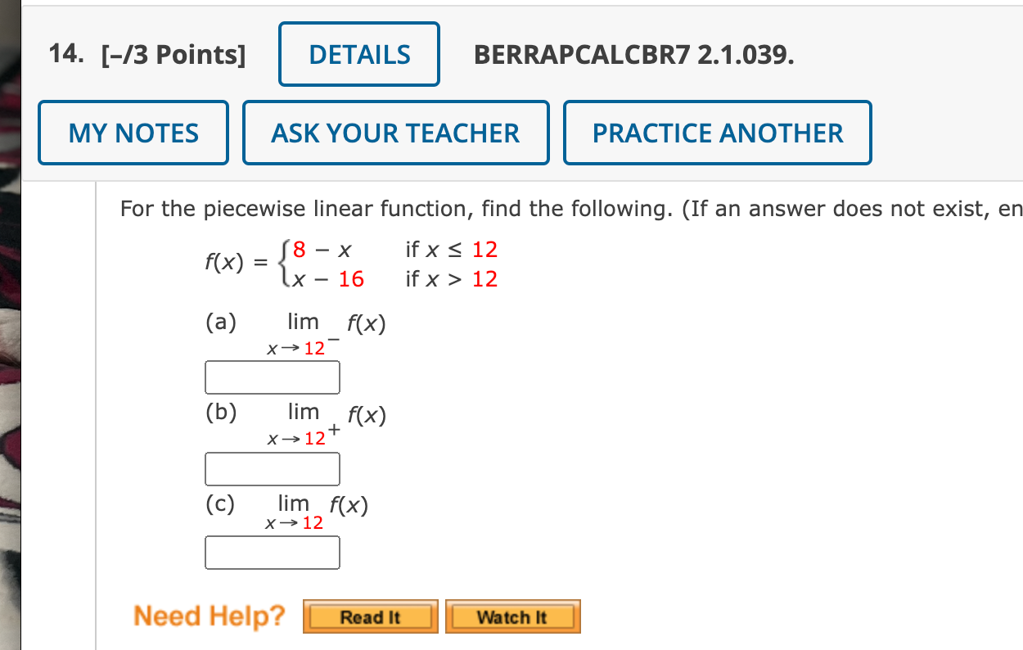Click the answer box for part (b)
The image size is (1023, 650).
[273, 468]
